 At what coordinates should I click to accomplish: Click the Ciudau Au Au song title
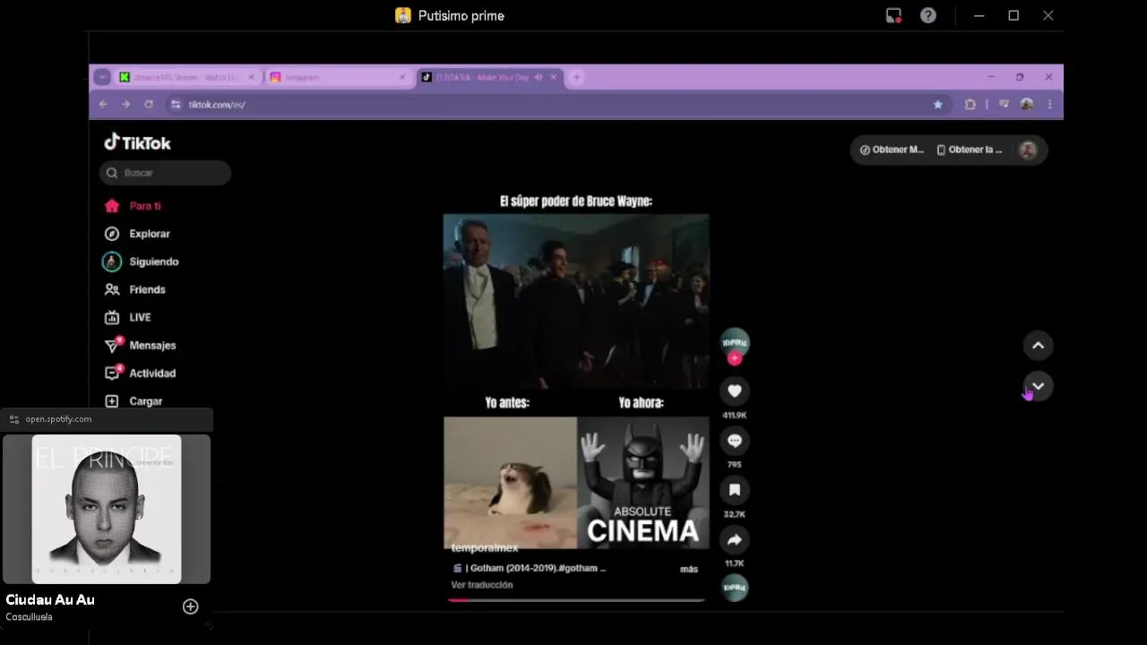tap(50, 600)
